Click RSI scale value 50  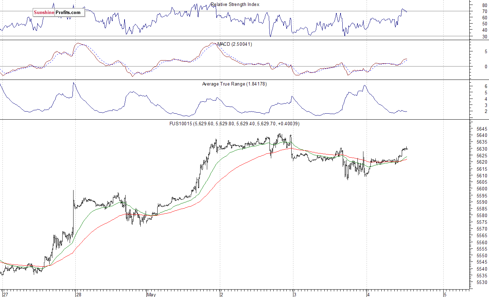pyautogui.click(x=484, y=24)
